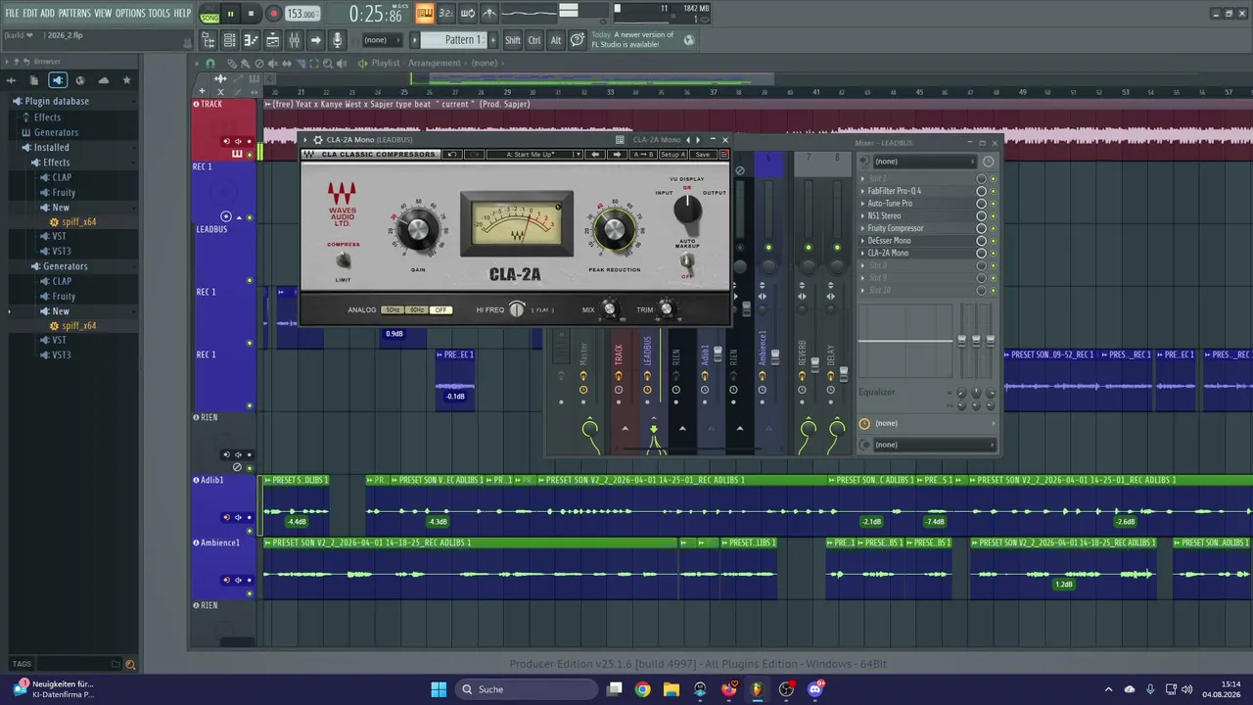Screen dimensions: 1253x705
Task: Arm the red record button
Action: tap(273, 15)
